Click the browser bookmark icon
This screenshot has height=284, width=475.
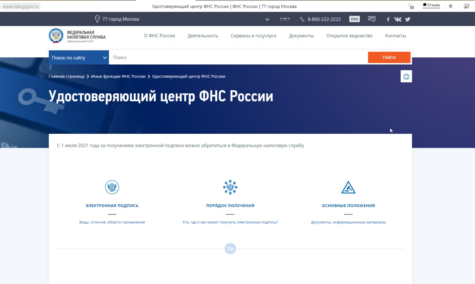pyautogui.click(x=451, y=6)
